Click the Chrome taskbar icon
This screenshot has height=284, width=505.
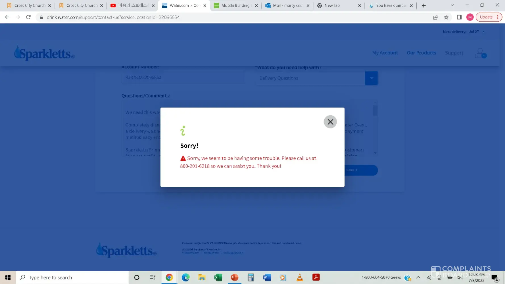(x=169, y=277)
